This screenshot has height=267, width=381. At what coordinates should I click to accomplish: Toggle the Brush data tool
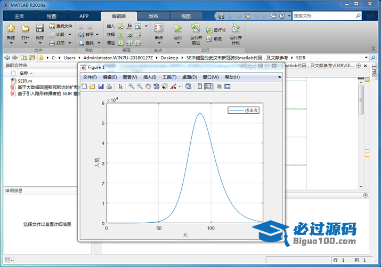173,87
